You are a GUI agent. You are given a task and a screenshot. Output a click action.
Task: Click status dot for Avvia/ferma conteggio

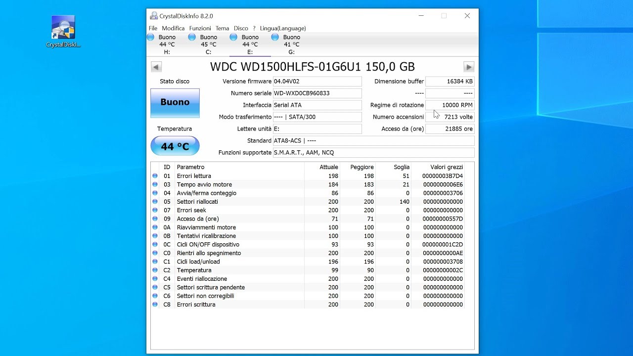155,193
